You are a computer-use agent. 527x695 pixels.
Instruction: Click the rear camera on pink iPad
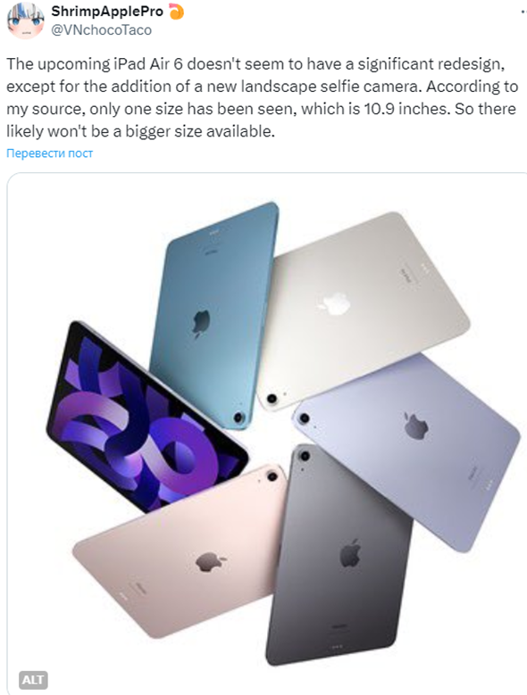pos(272,477)
